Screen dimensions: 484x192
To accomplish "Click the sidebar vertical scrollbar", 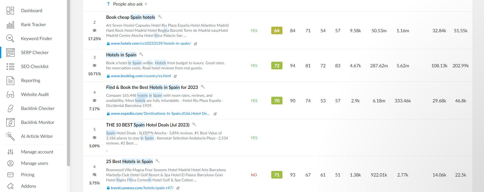I will tap(68, 83).
